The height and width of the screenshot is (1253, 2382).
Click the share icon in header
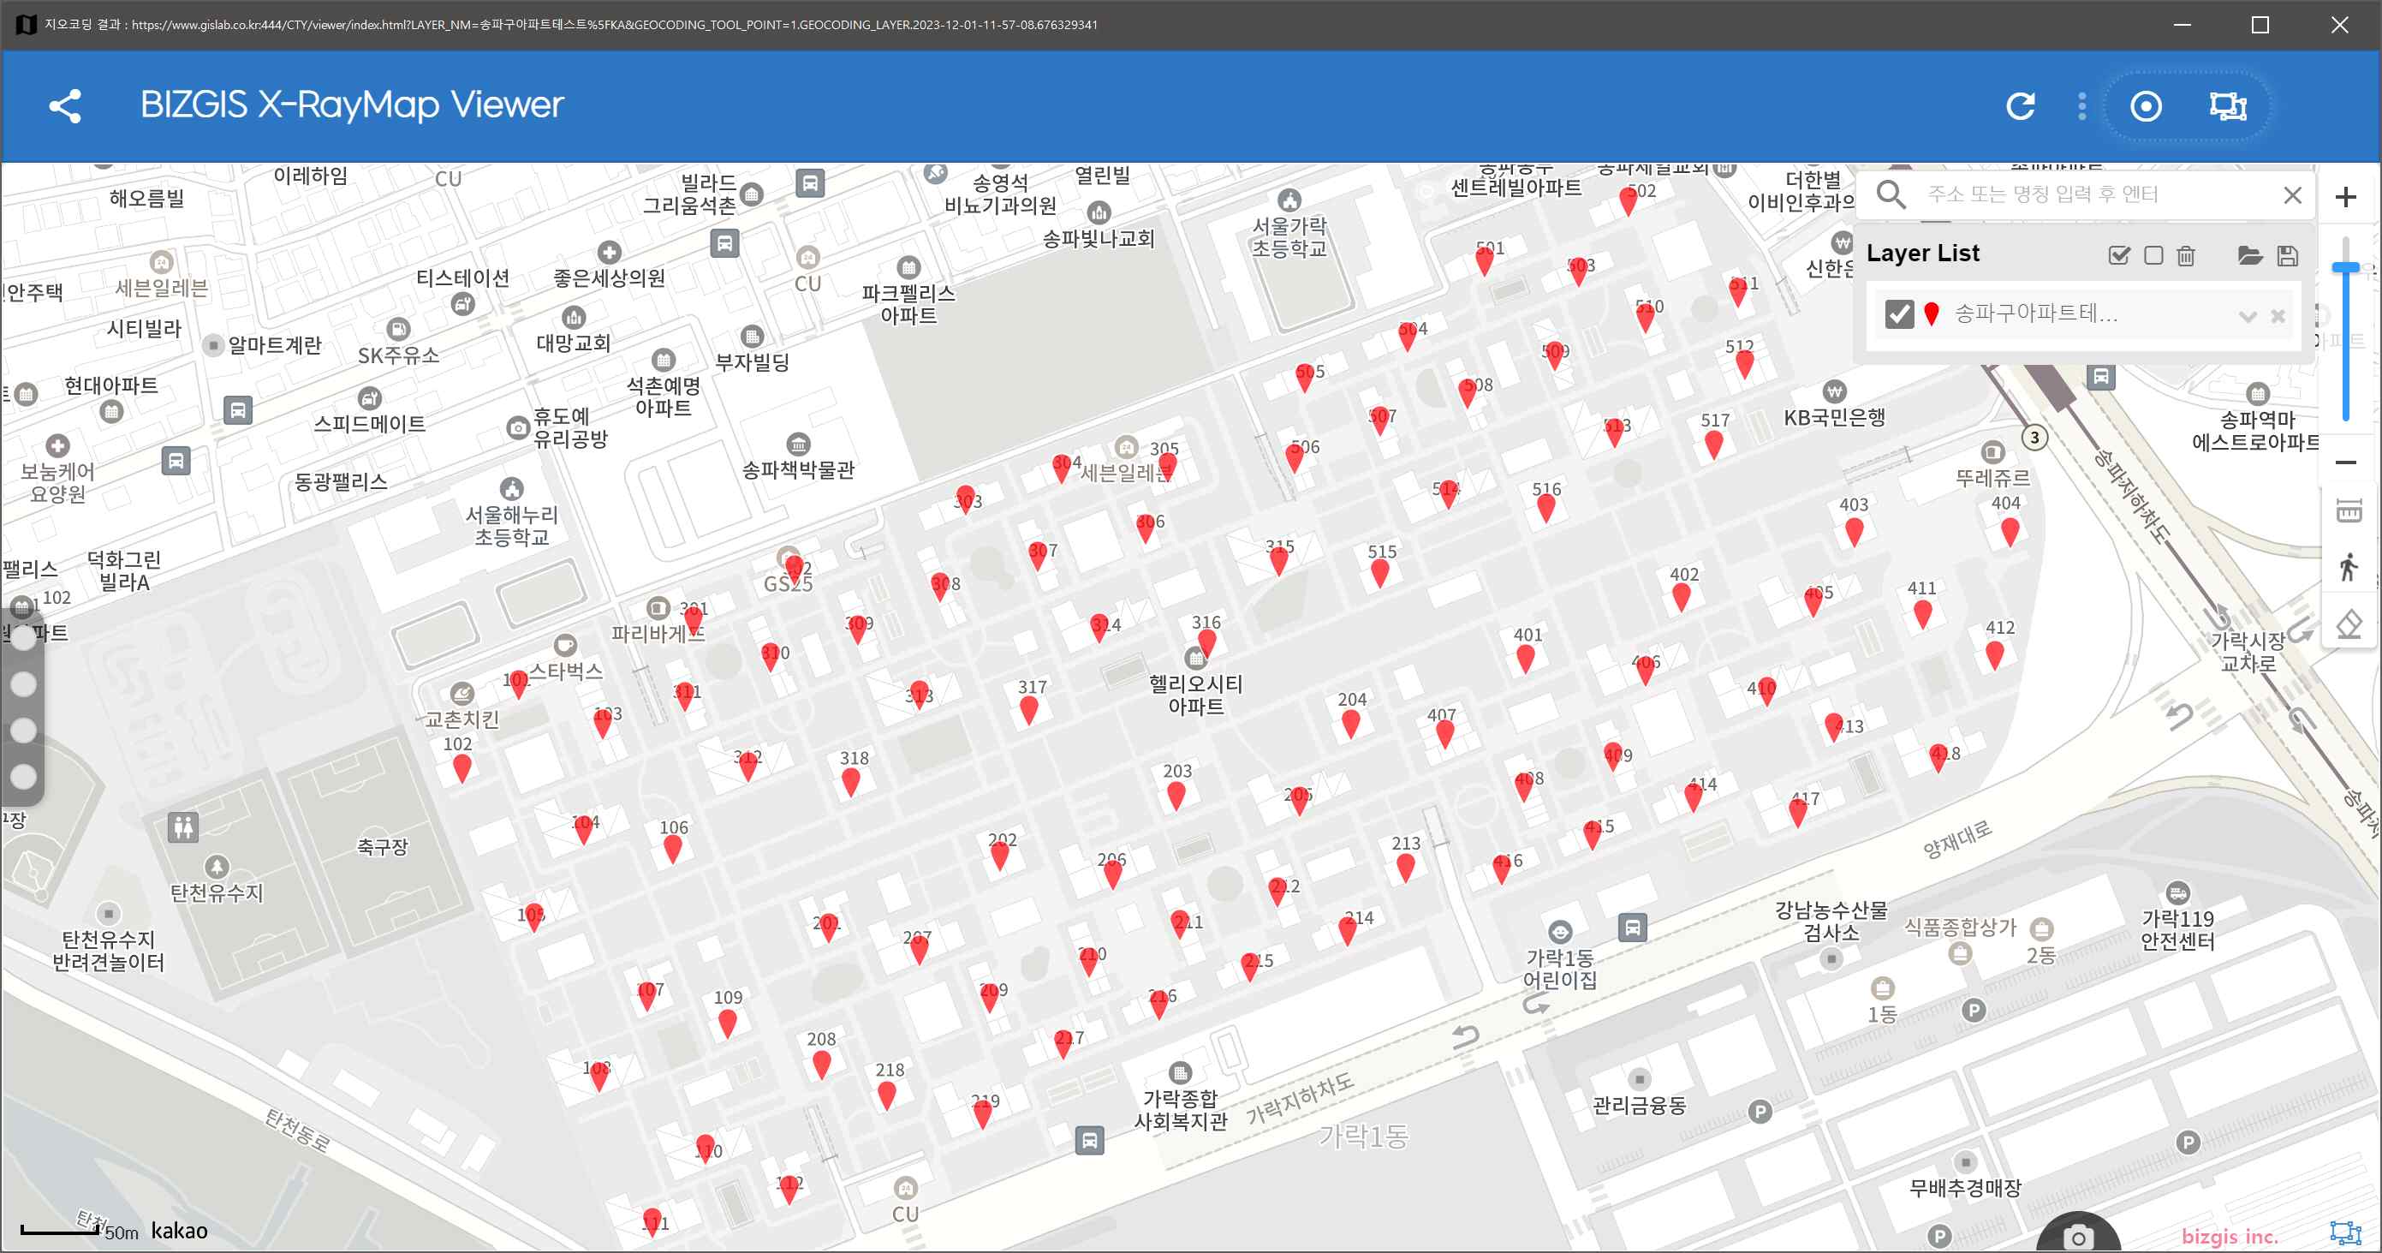coord(65,105)
